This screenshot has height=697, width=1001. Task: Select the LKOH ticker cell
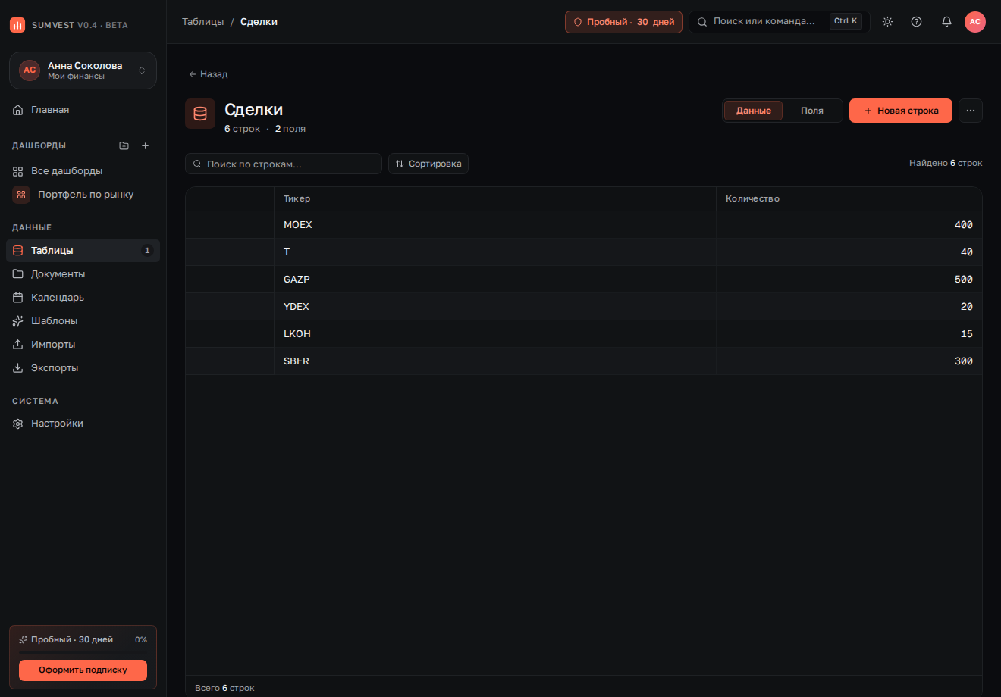click(495, 334)
